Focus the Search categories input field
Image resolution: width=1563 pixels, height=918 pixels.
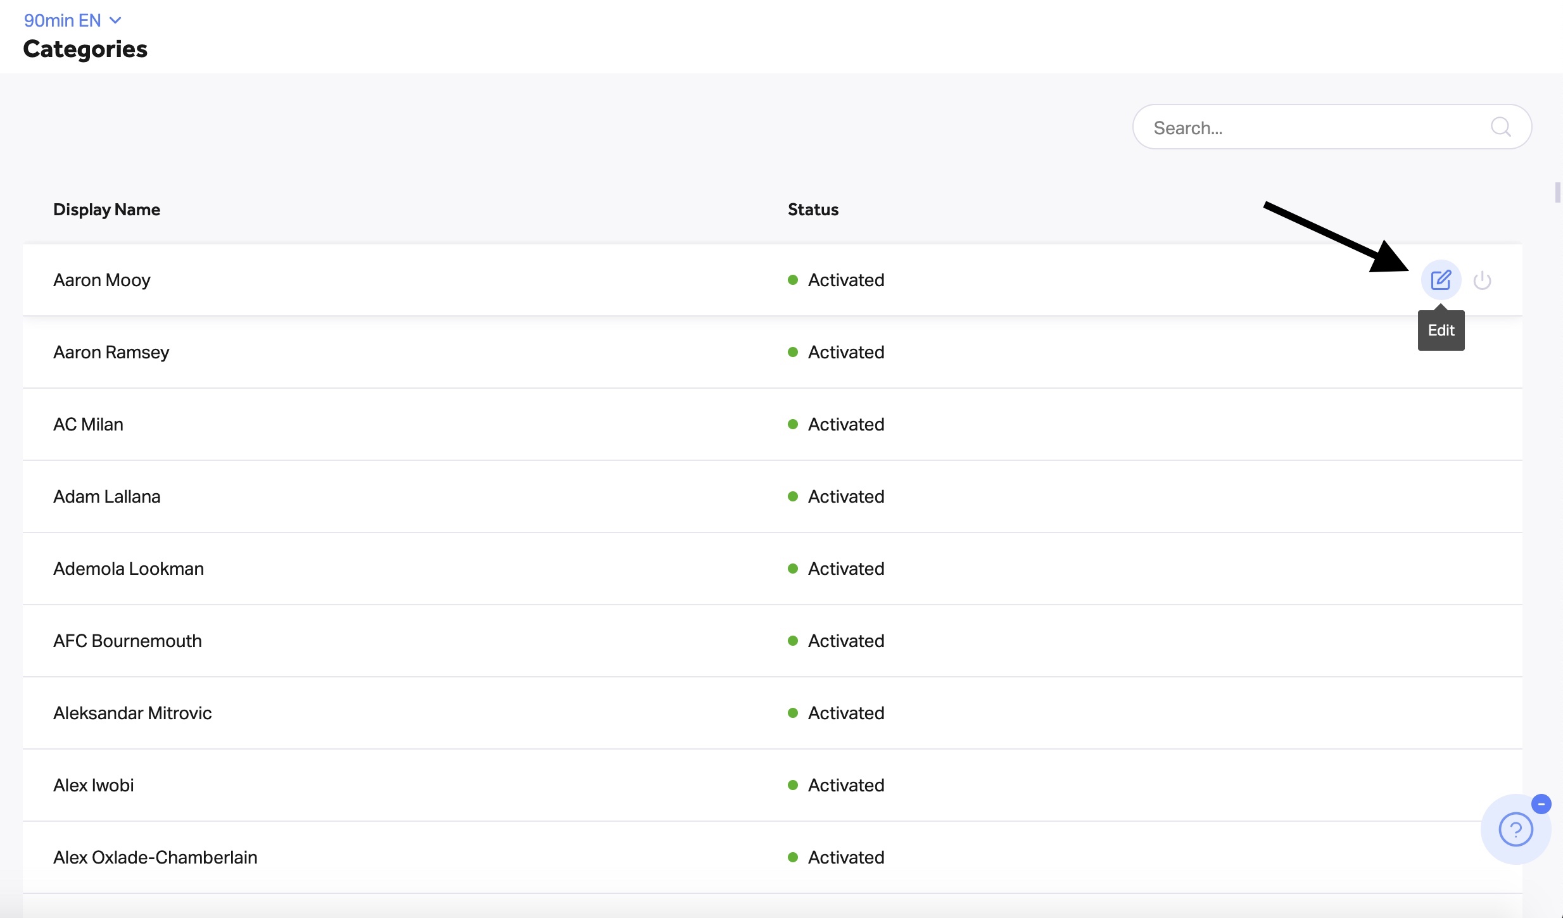click(1332, 127)
